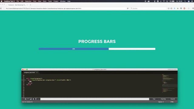The height and width of the screenshot is (109, 194).
Task: Open the Window menu
Action: tap(63, 1)
